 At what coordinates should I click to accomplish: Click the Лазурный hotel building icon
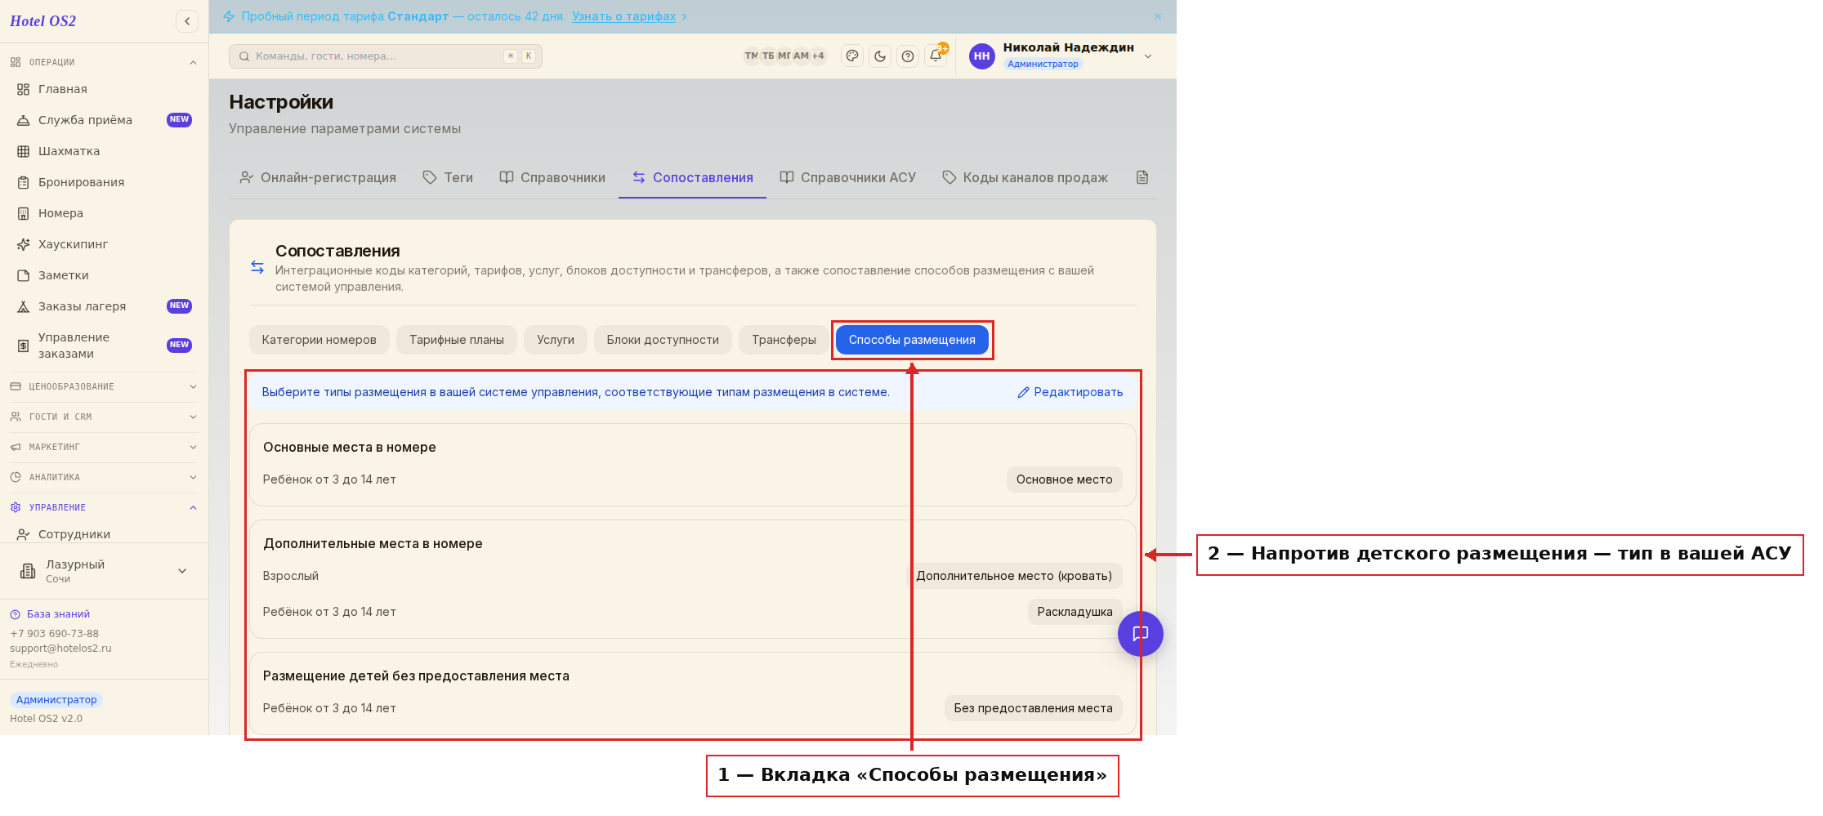pos(28,571)
